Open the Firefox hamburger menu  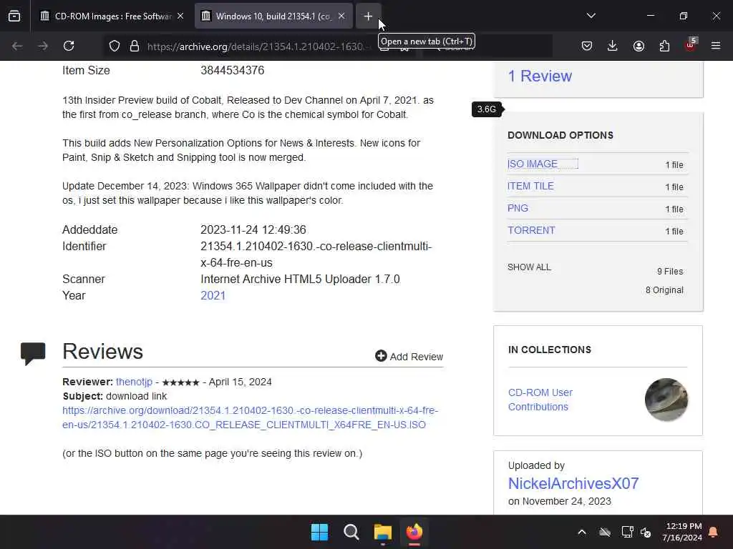(716, 46)
